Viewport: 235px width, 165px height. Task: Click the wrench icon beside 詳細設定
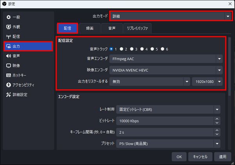click(x=9, y=94)
